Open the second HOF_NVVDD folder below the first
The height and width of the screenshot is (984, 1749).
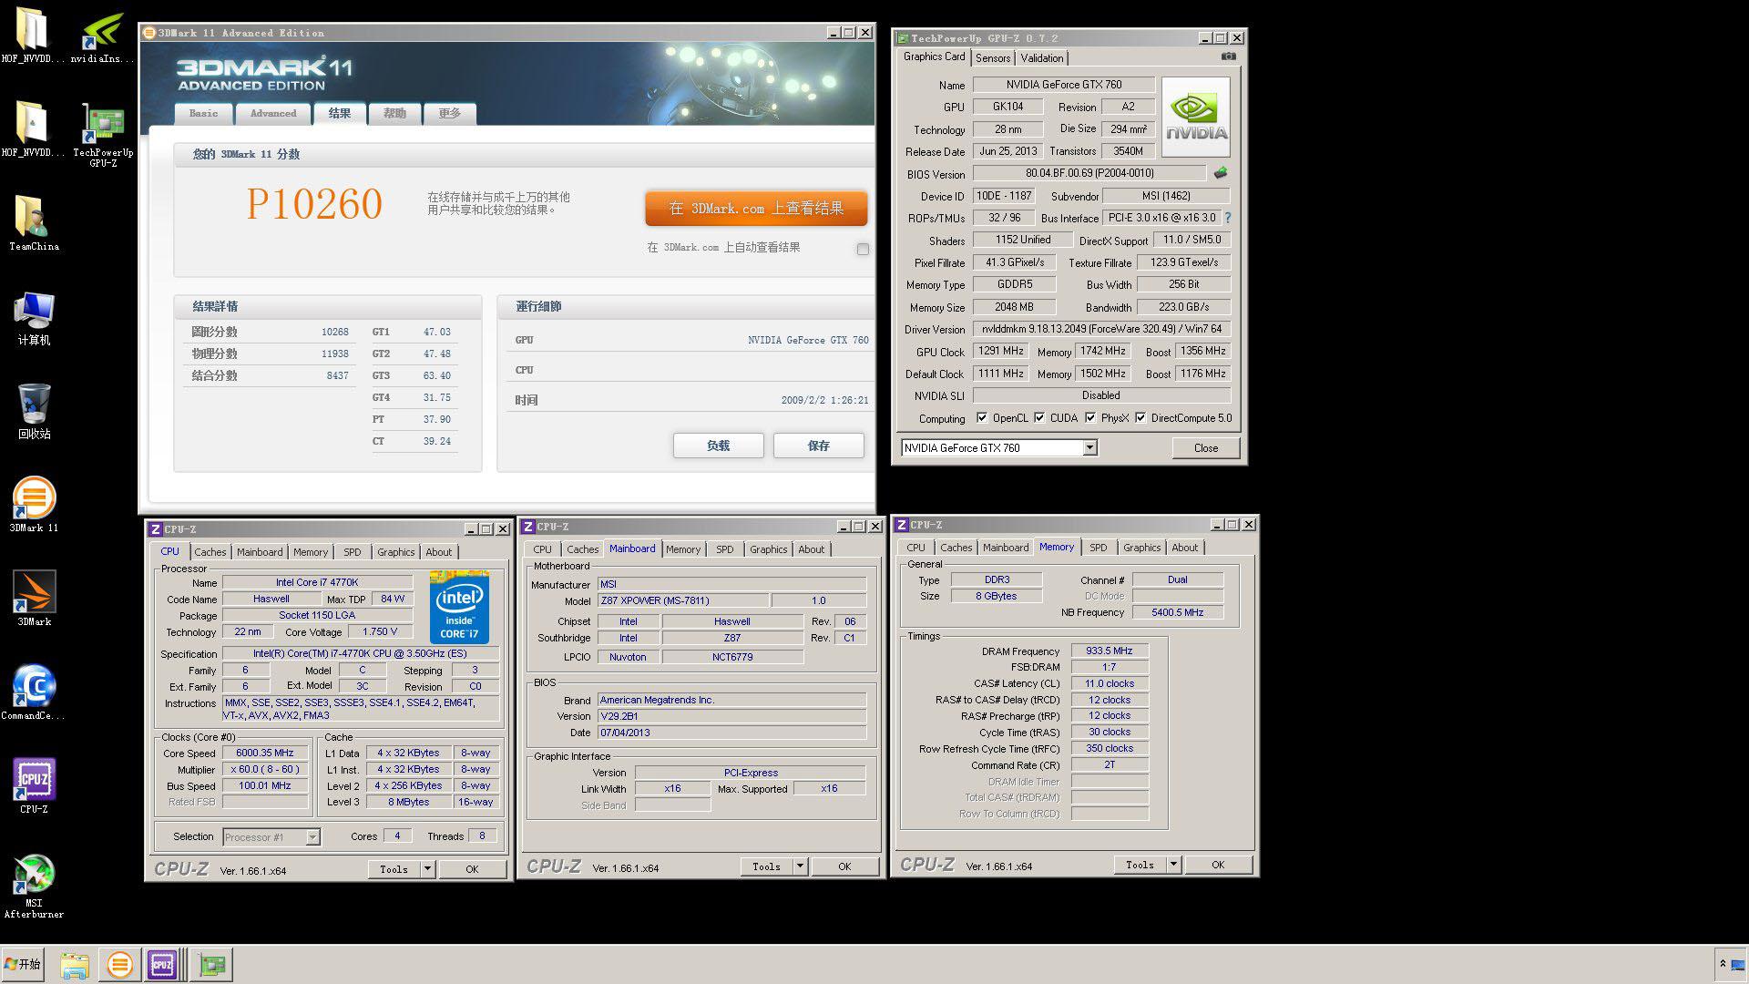point(34,128)
